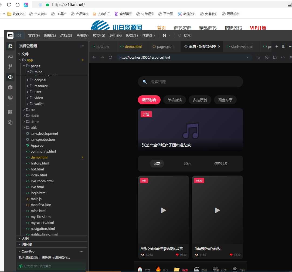Tap the clapperboard original icon in the bottom nav
This screenshot has height=272, width=292.
point(196,269)
